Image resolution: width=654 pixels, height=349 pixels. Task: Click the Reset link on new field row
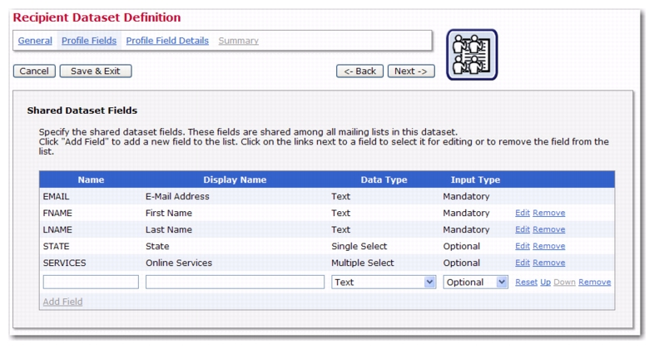click(527, 282)
